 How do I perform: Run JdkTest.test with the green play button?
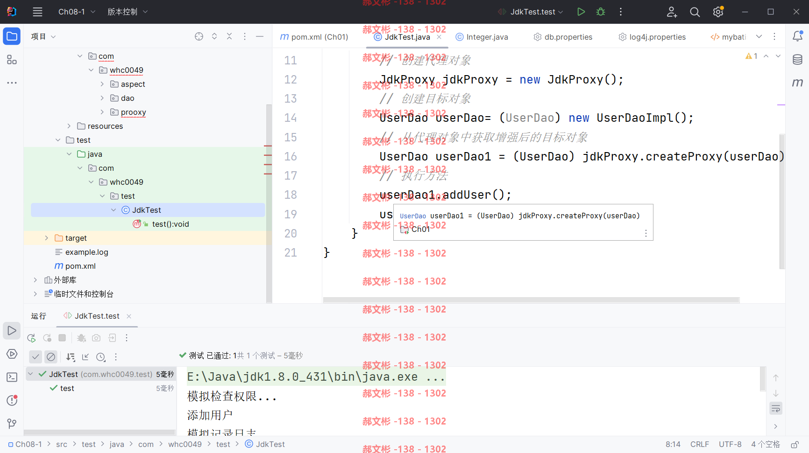(x=581, y=12)
